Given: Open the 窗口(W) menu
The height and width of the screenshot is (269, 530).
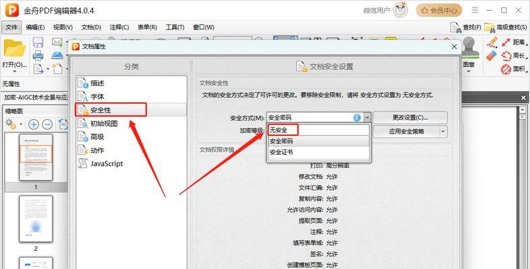Looking at the screenshot, I should pos(204,28).
